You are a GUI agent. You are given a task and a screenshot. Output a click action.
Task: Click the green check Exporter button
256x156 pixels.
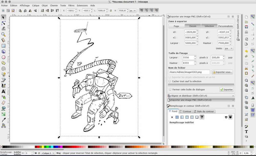tap(227, 89)
